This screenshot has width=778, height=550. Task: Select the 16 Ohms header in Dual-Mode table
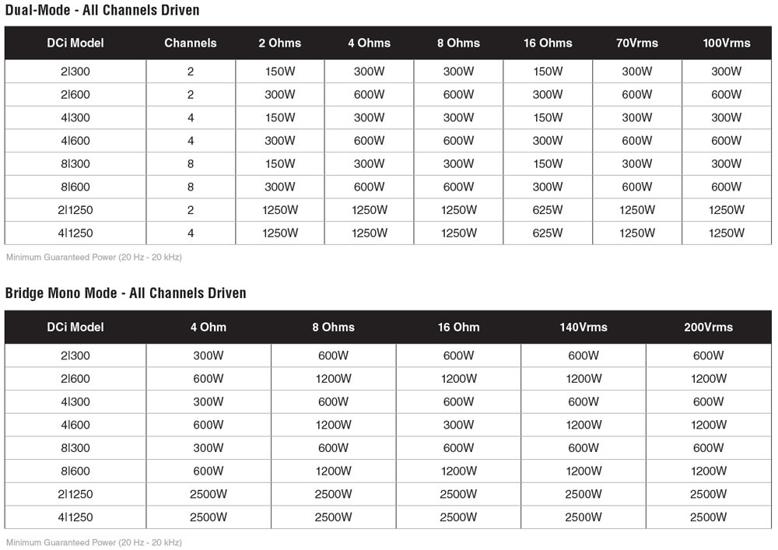click(x=548, y=43)
